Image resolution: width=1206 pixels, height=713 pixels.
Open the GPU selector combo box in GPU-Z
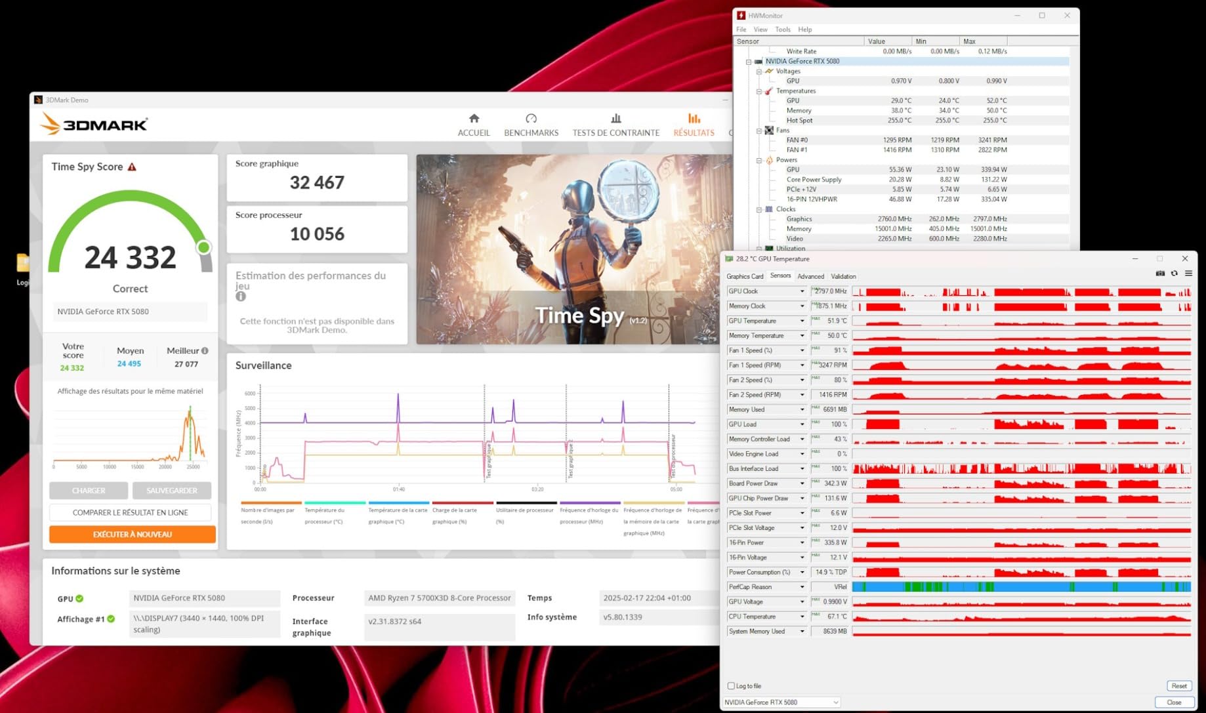coord(781,703)
